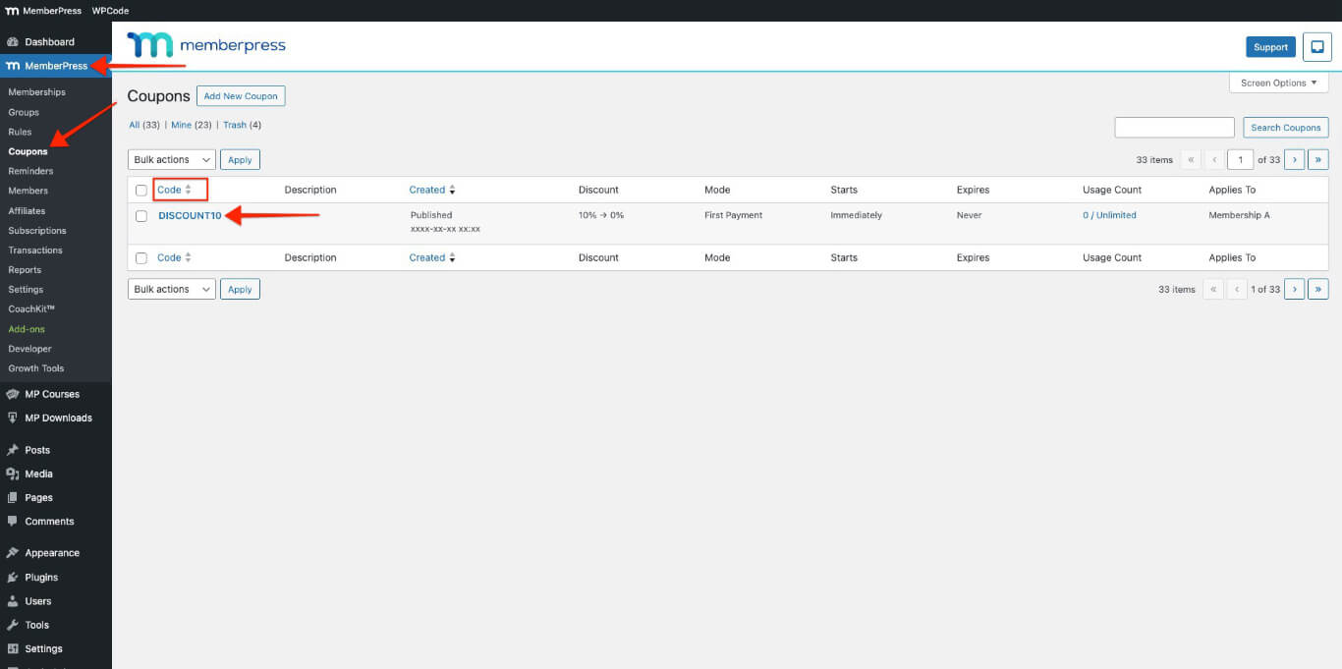Open WPCode from the admin bar
1342x669 pixels.
coord(109,11)
